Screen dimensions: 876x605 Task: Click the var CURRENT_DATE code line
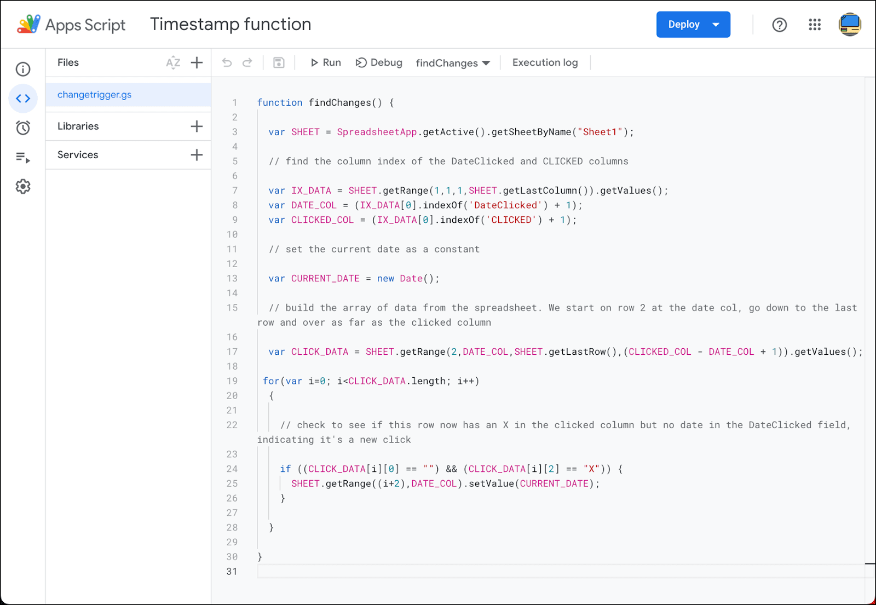354,279
